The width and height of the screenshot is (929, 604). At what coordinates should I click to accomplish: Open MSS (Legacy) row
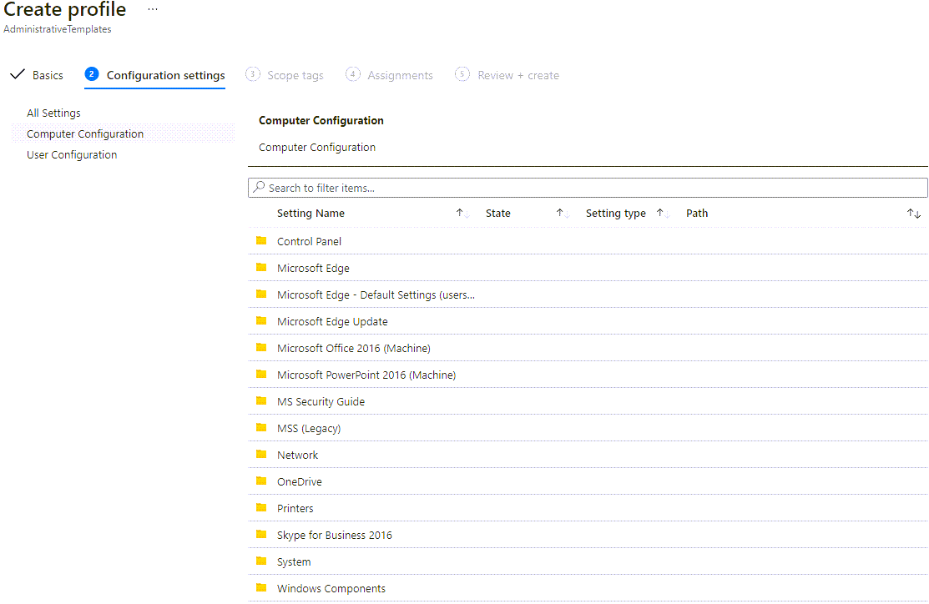(588, 427)
